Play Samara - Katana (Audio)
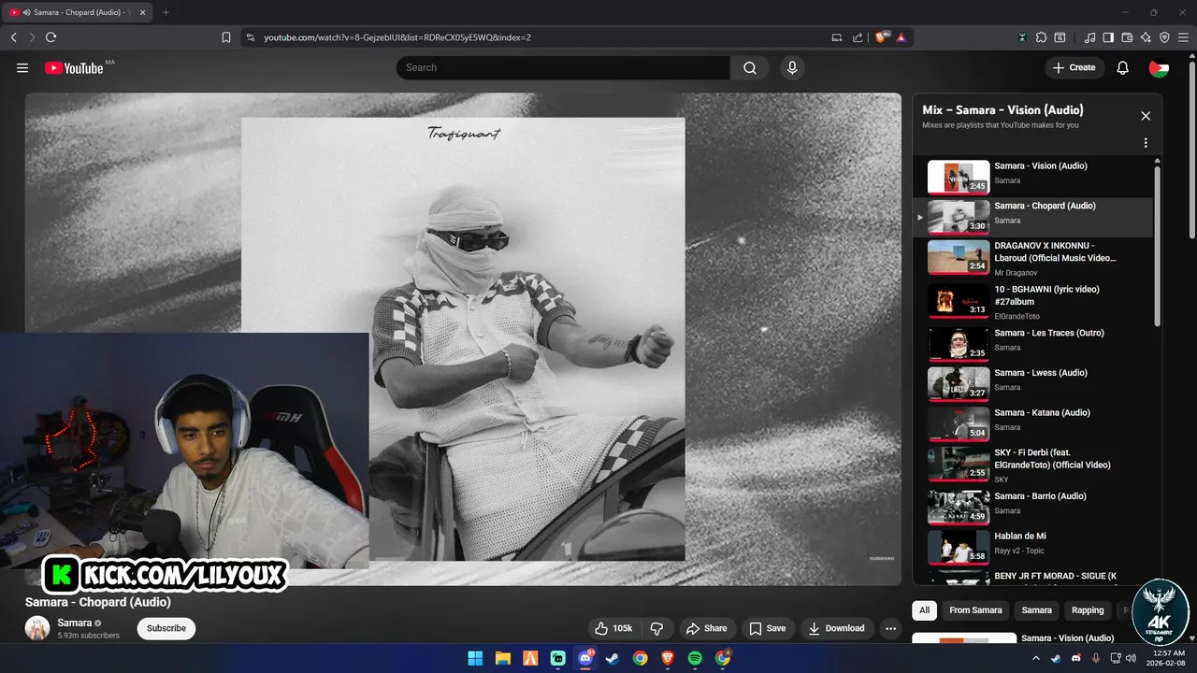 coord(1033,423)
